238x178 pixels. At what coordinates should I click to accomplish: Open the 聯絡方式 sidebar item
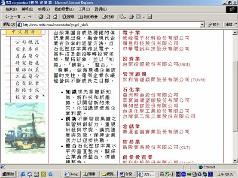point(25,90)
